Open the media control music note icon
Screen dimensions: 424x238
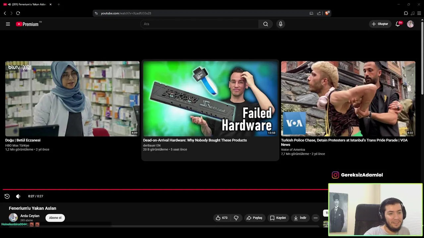pos(412,13)
